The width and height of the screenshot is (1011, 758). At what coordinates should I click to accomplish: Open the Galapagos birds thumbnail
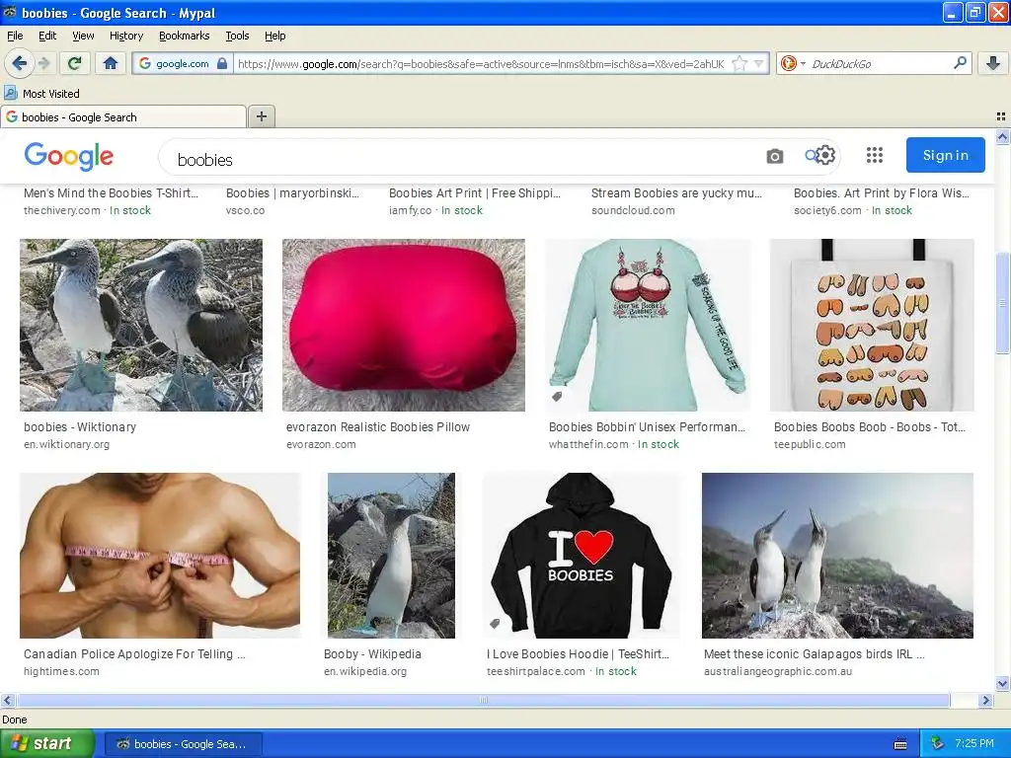pos(837,556)
